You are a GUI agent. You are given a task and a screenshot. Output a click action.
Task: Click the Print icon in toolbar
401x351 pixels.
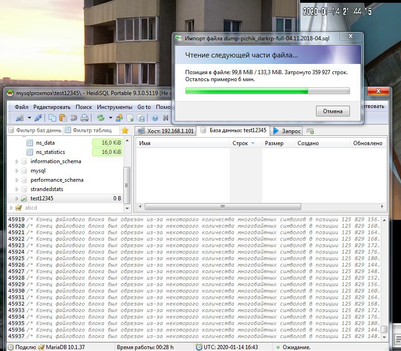[84, 118]
